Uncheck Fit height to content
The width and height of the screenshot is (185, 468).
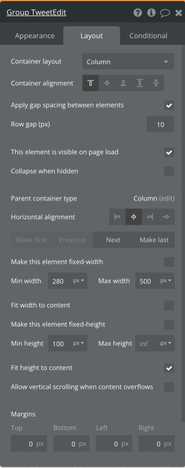[x=169, y=368]
